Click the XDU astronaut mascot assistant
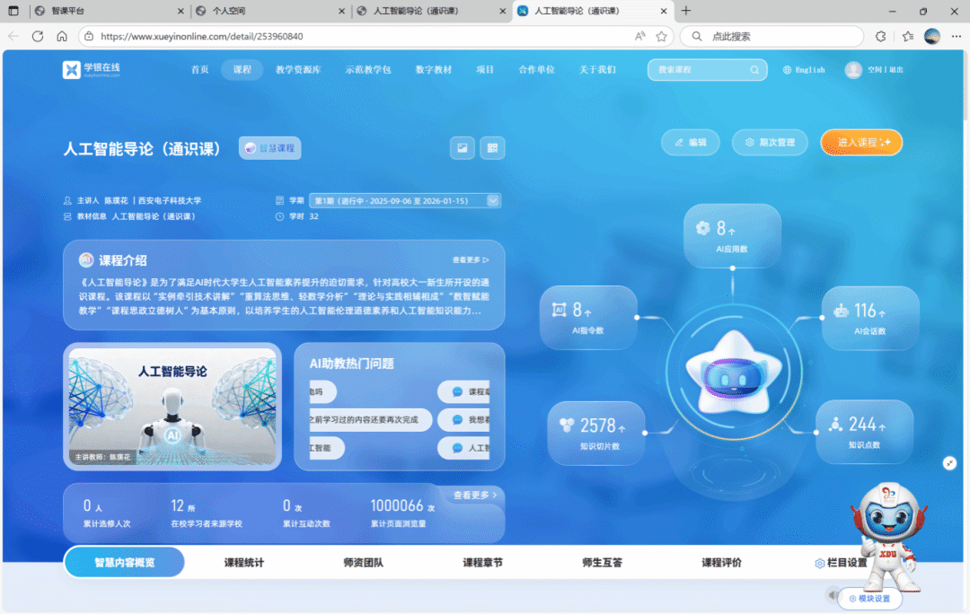Viewport: 970px width, 614px height. point(889,534)
